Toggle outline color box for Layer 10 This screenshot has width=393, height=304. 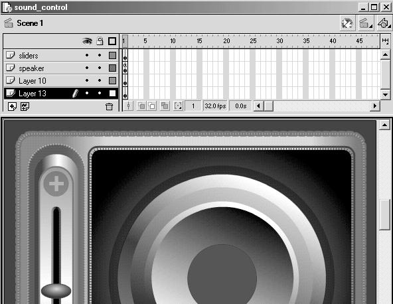pyautogui.click(x=113, y=80)
